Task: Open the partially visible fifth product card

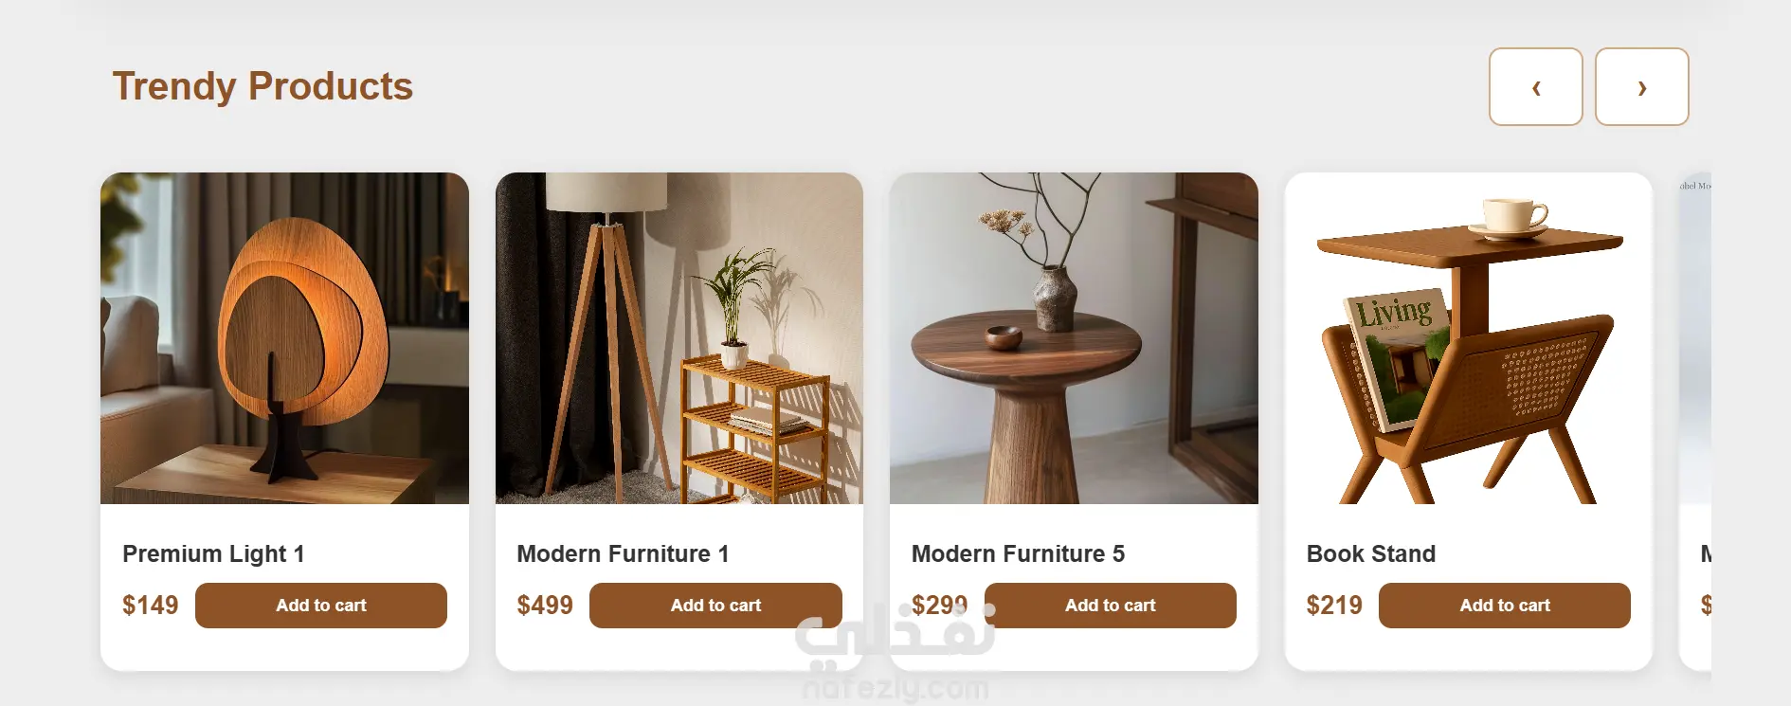Action: coord(1695,422)
